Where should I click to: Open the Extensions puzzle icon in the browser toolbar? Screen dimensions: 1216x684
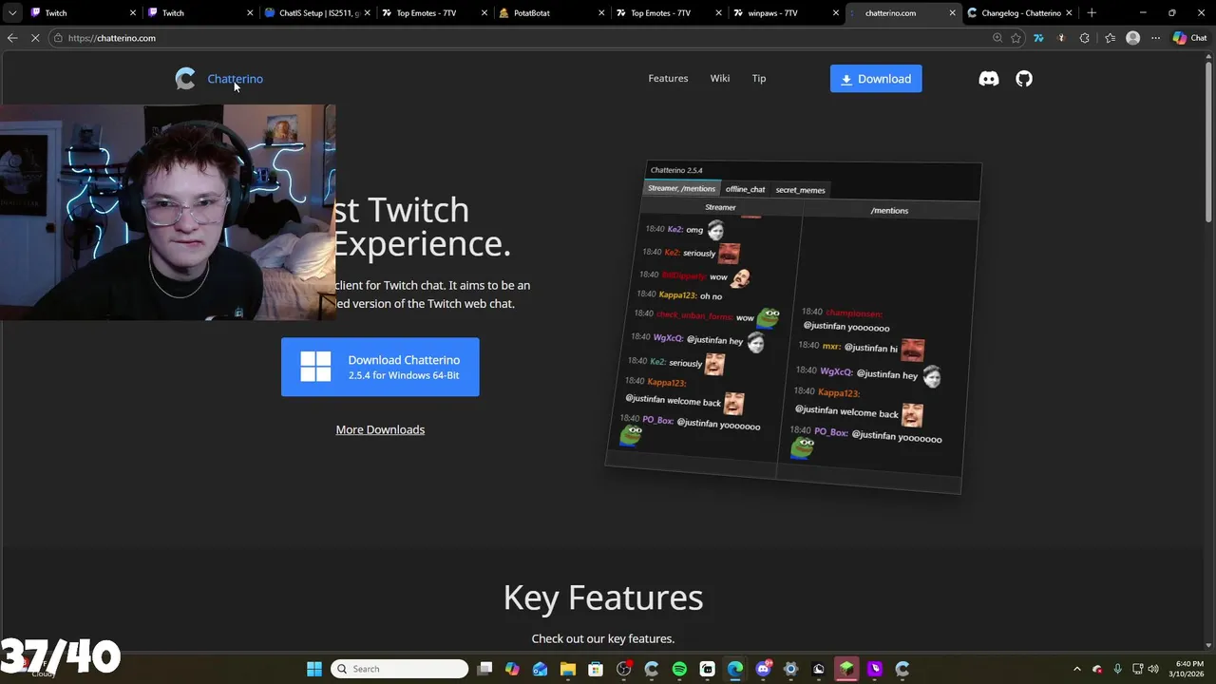1085,38
